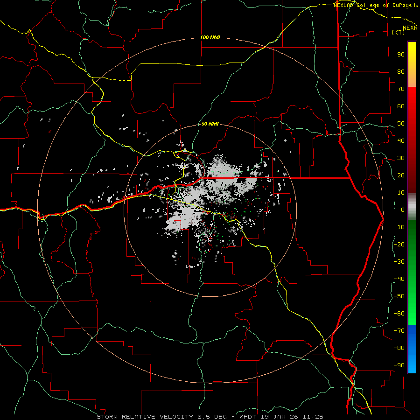420x420 pixels.
Task: Click the KPDT radar site identifier
Action: [249, 417]
